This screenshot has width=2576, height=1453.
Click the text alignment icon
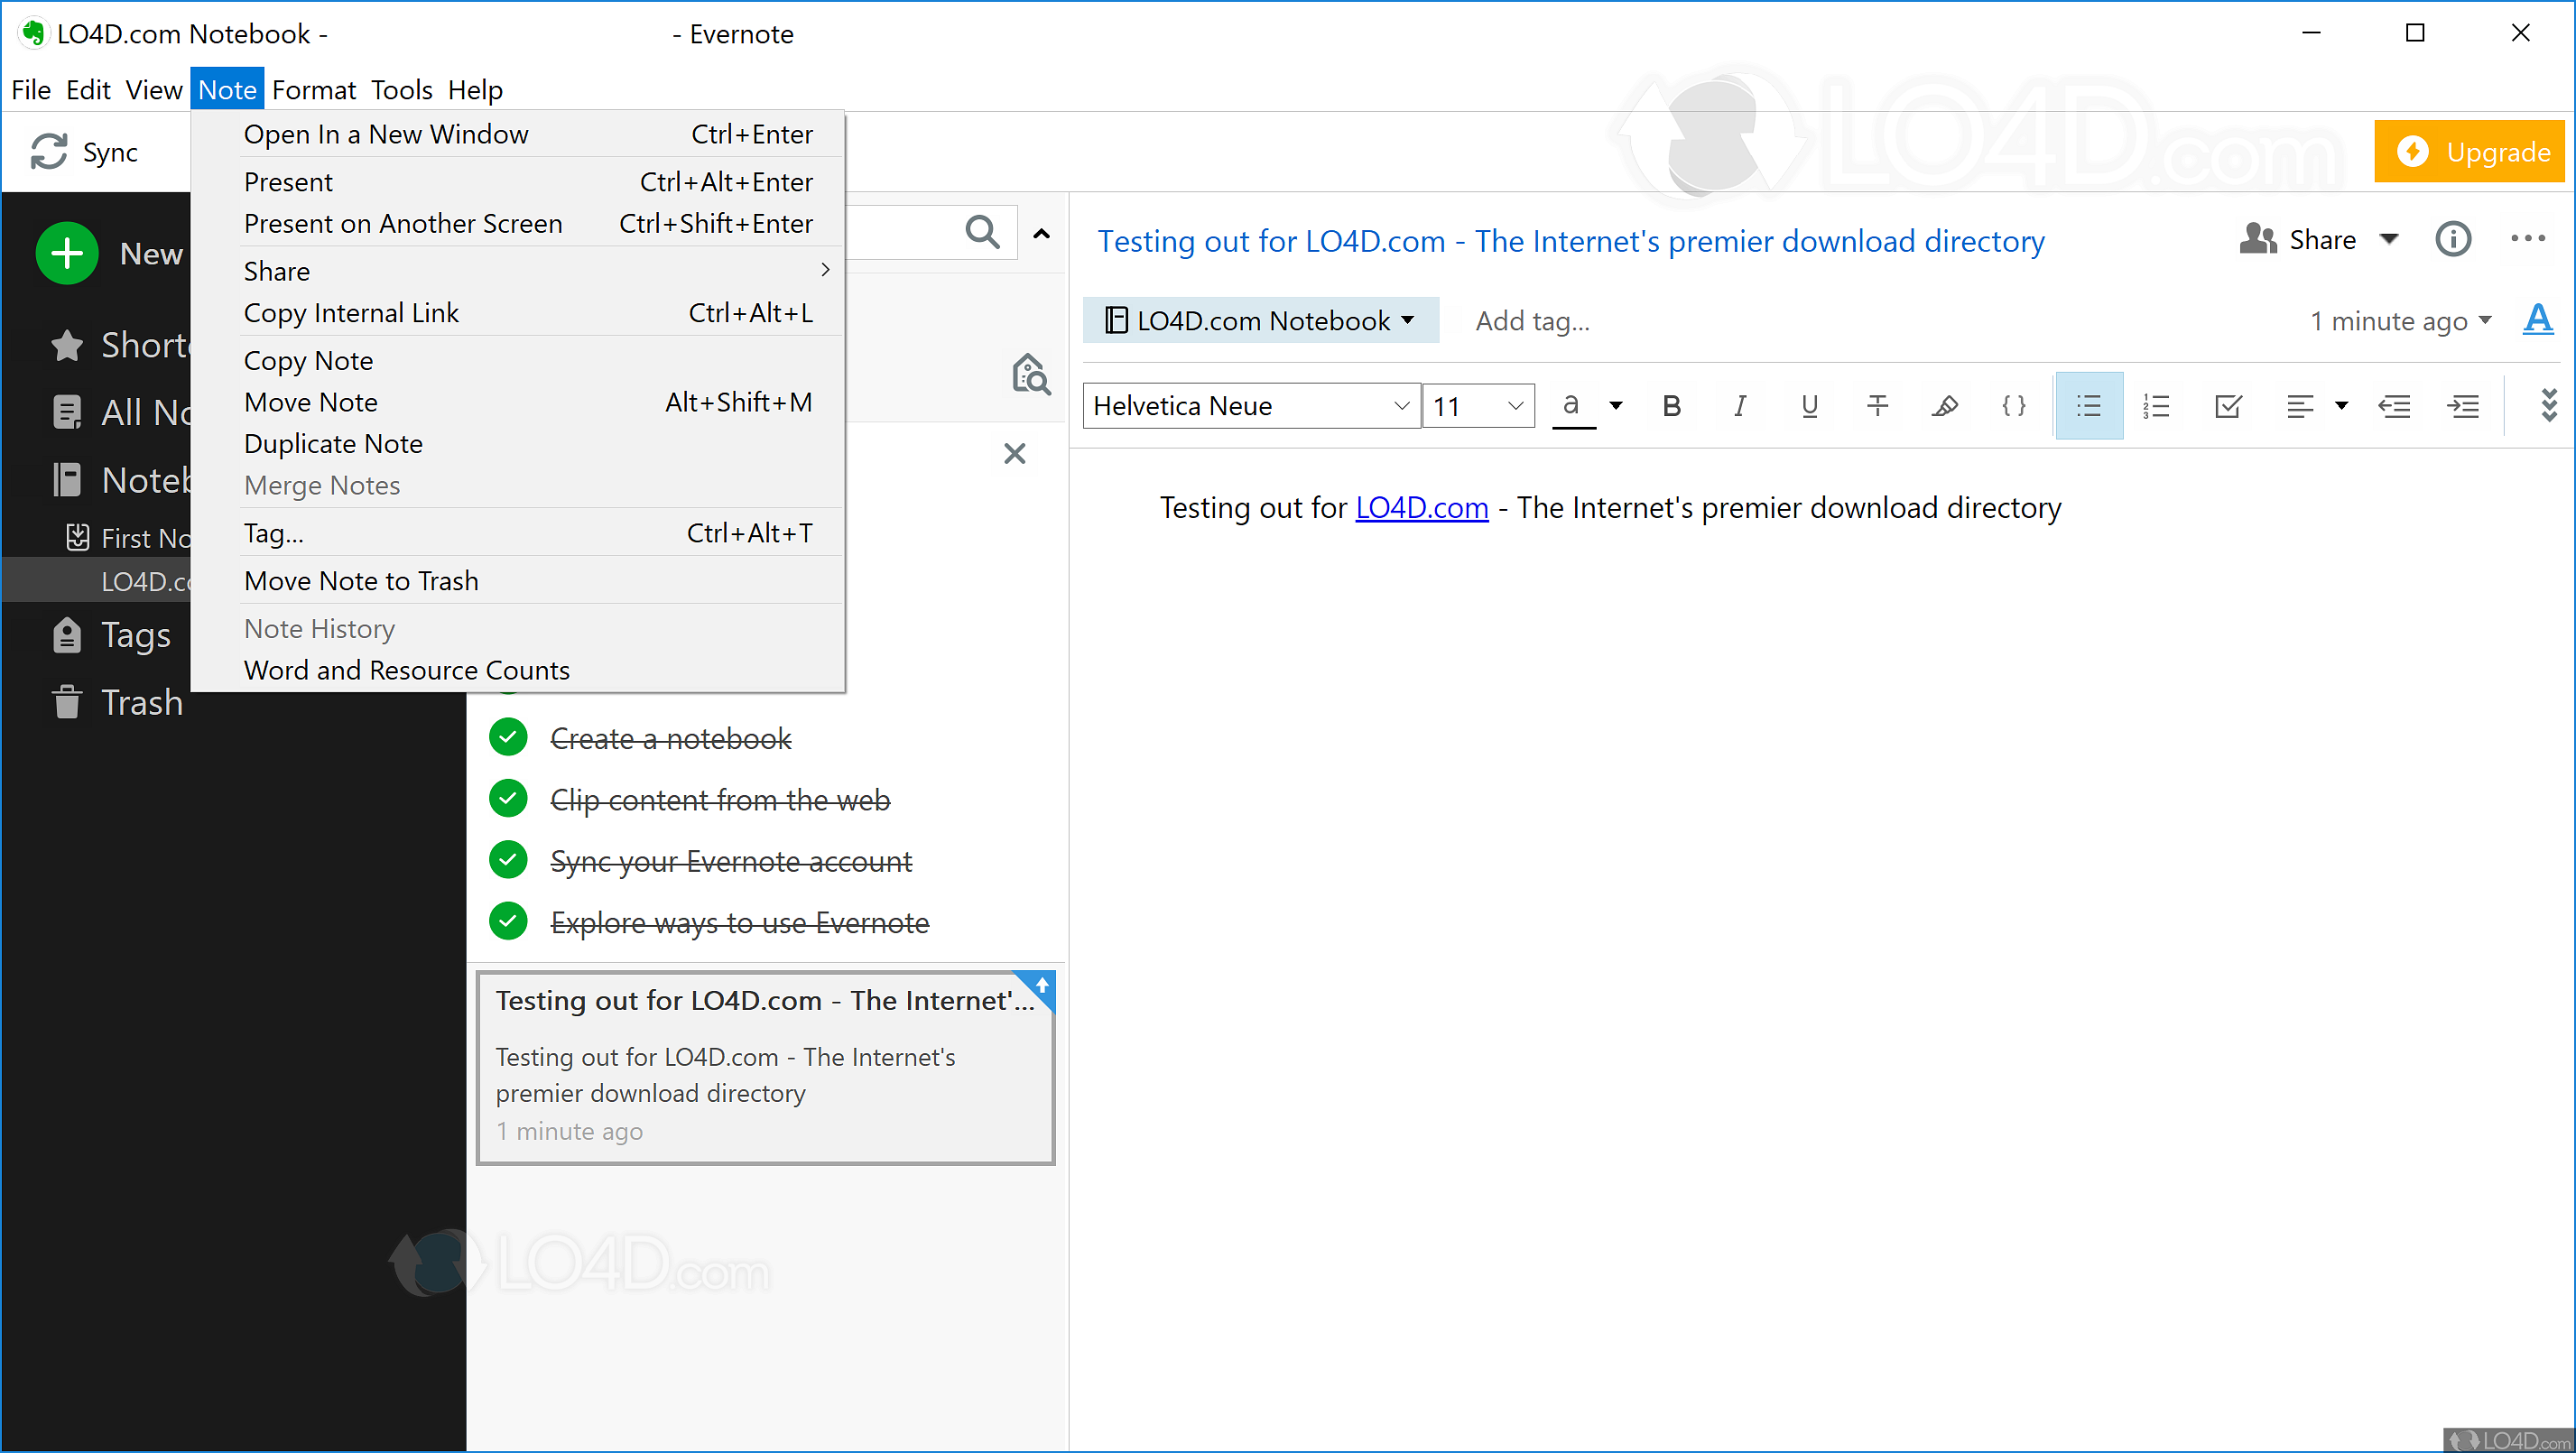tap(2300, 406)
